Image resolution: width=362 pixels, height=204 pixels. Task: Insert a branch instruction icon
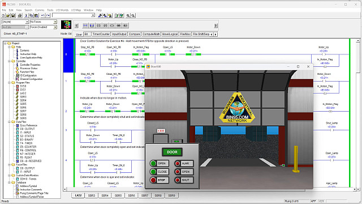click(x=92, y=25)
